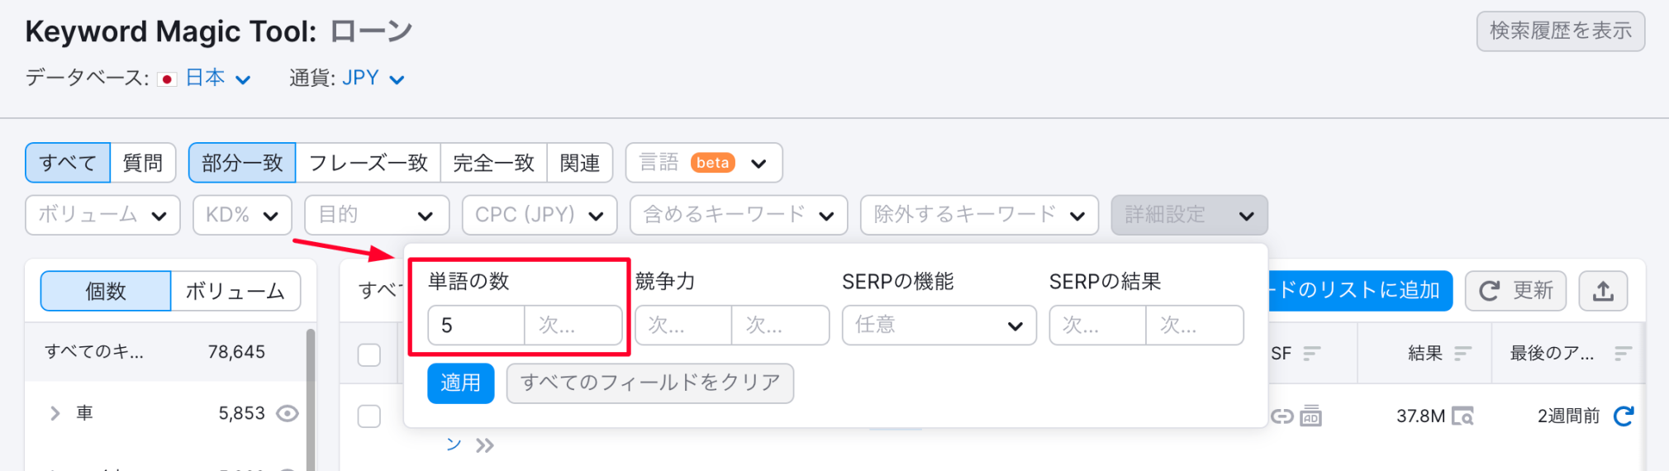Select the すべて tab
Image resolution: width=1669 pixels, height=471 pixels.
point(68,163)
